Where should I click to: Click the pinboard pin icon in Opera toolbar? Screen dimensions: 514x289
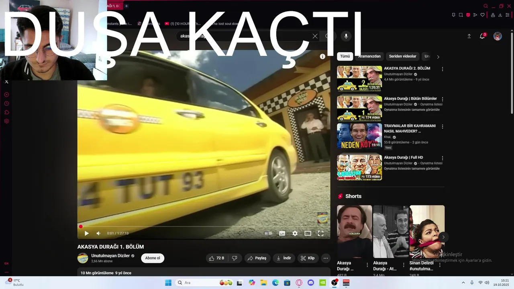click(453, 15)
